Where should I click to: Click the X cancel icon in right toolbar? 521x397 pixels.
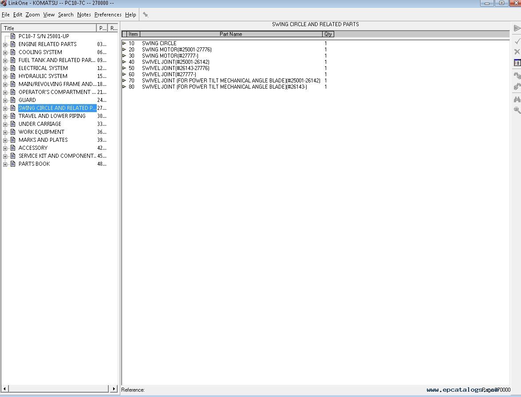point(517,52)
